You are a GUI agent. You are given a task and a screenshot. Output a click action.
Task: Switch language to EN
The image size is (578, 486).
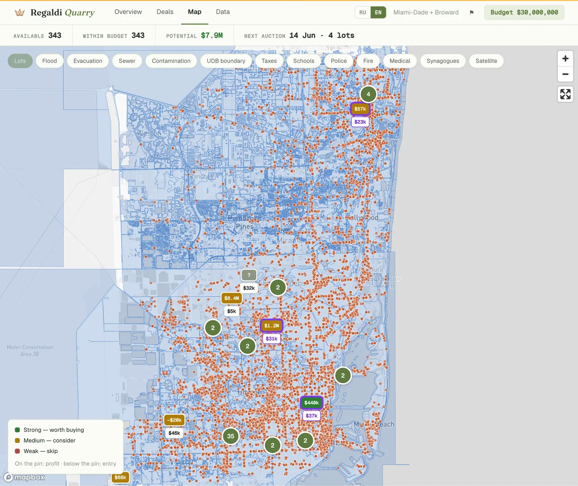(x=378, y=12)
